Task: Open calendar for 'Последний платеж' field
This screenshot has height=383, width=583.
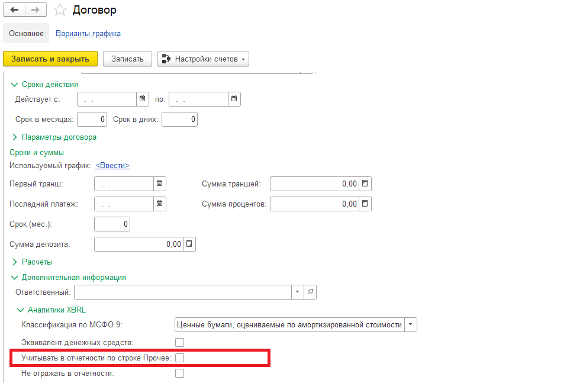Action: [x=160, y=204]
